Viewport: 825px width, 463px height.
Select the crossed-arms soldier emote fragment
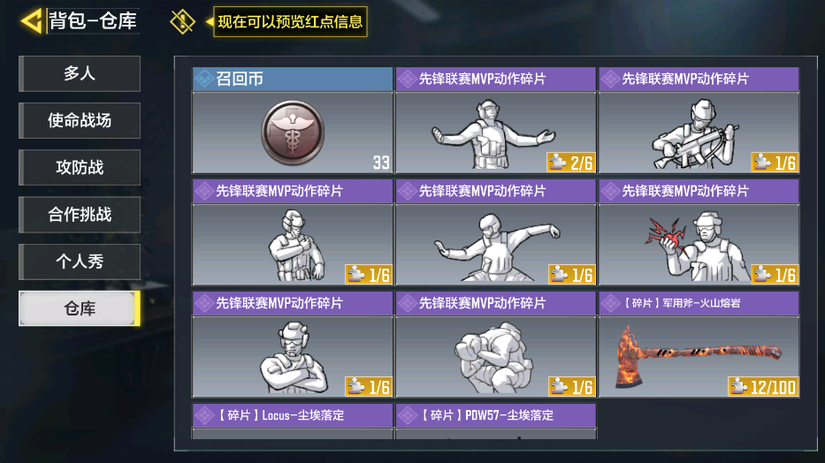coord(293,345)
